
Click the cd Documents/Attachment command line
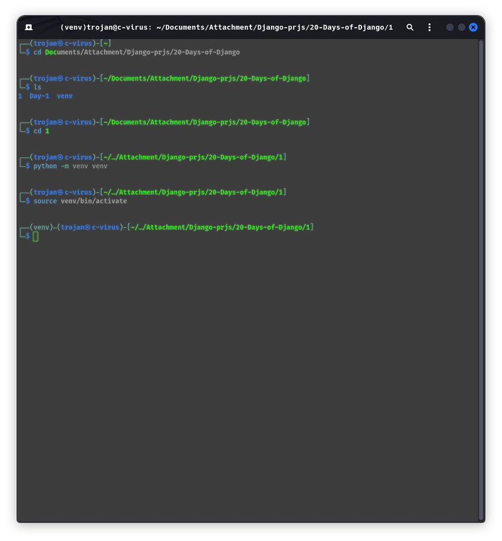(x=137, y=52)
